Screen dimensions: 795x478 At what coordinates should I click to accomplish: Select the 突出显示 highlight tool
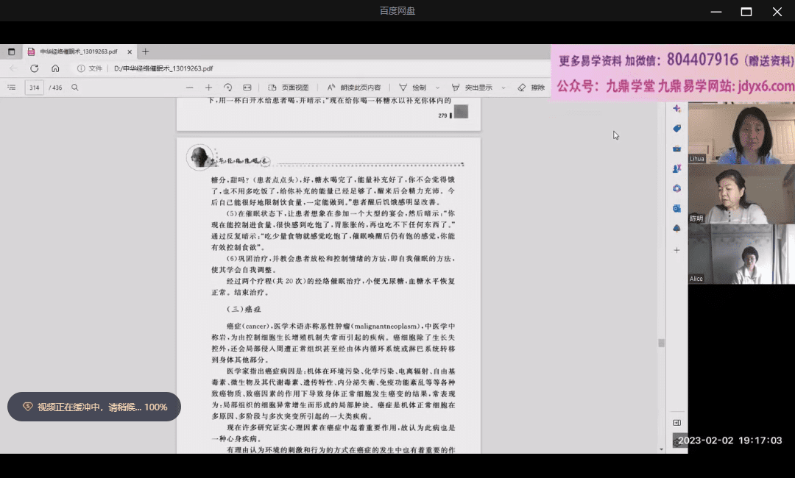tap(472, 88)
